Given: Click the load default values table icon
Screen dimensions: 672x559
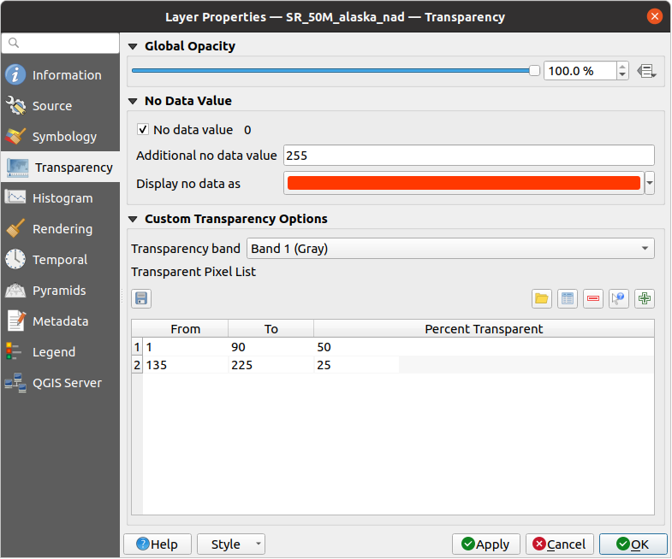Looking at the screenshot, I should tap(567, 298).
